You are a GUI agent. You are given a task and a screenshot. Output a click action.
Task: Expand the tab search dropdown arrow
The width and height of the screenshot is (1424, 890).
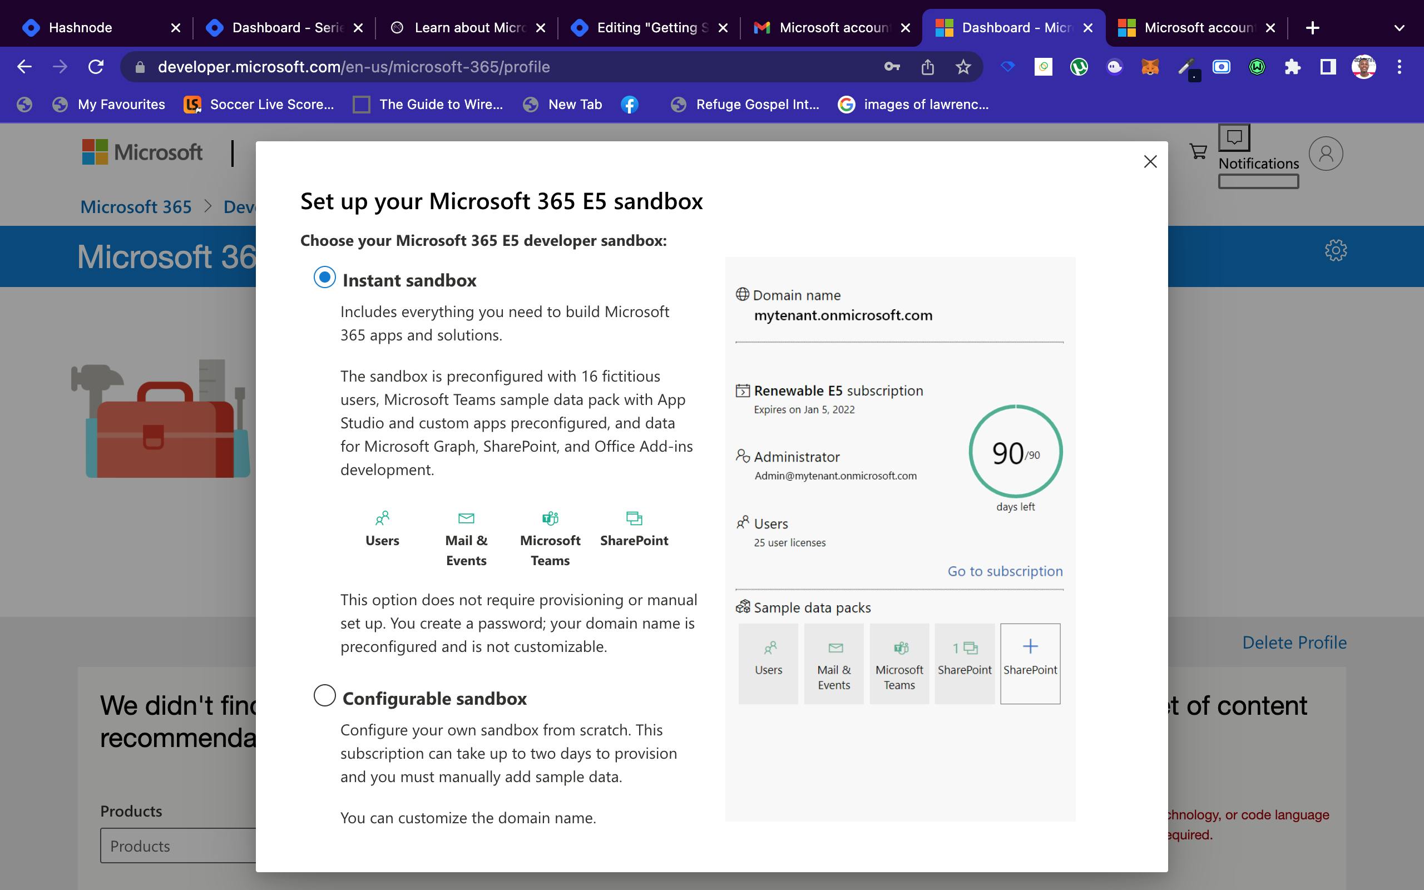tap(1399, 28)
